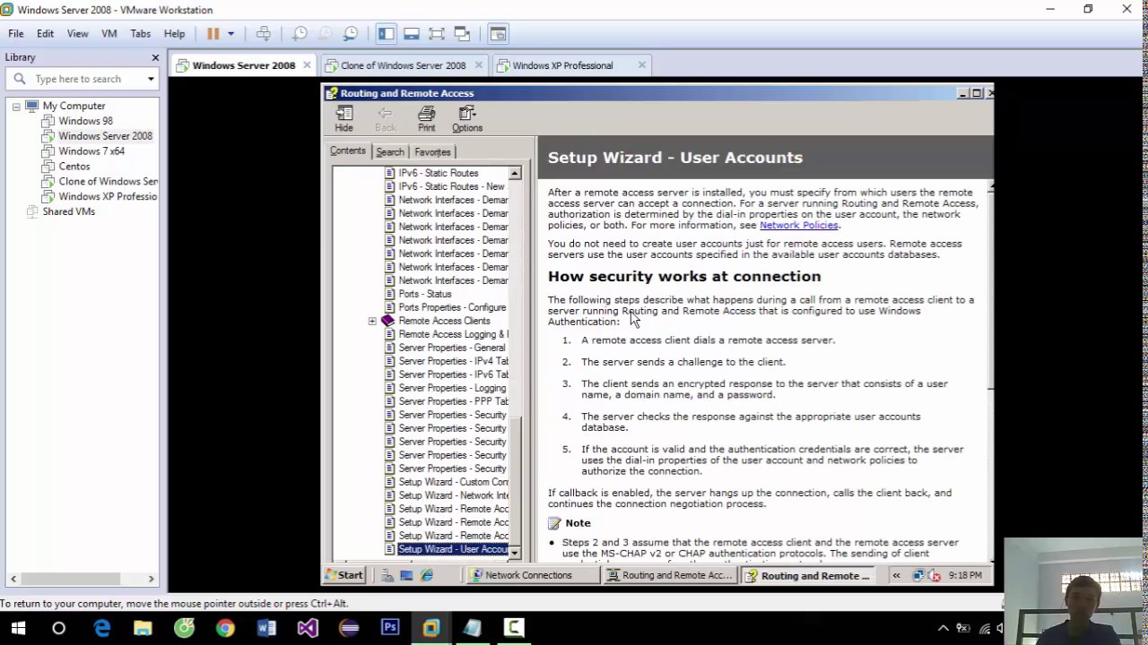Click the contents tree scrollbar thumb

coord(515,479)
